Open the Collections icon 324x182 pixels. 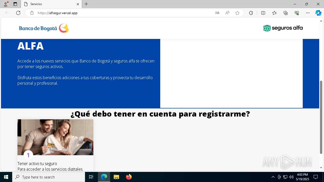(286, 13)
